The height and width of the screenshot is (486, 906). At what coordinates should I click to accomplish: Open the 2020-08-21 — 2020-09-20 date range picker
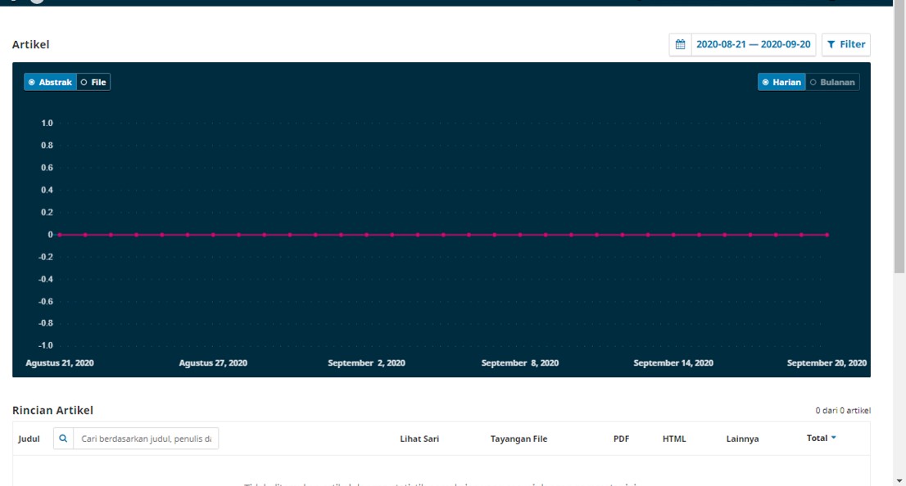point(753,44)
